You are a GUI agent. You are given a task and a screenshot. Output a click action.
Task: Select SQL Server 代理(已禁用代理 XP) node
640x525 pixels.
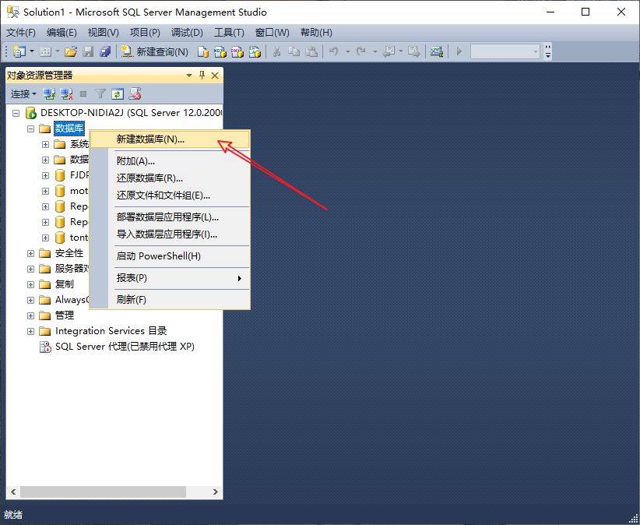[x=125, y=347]
